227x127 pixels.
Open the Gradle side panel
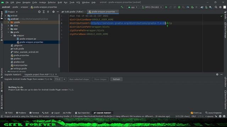pos(226,16)
